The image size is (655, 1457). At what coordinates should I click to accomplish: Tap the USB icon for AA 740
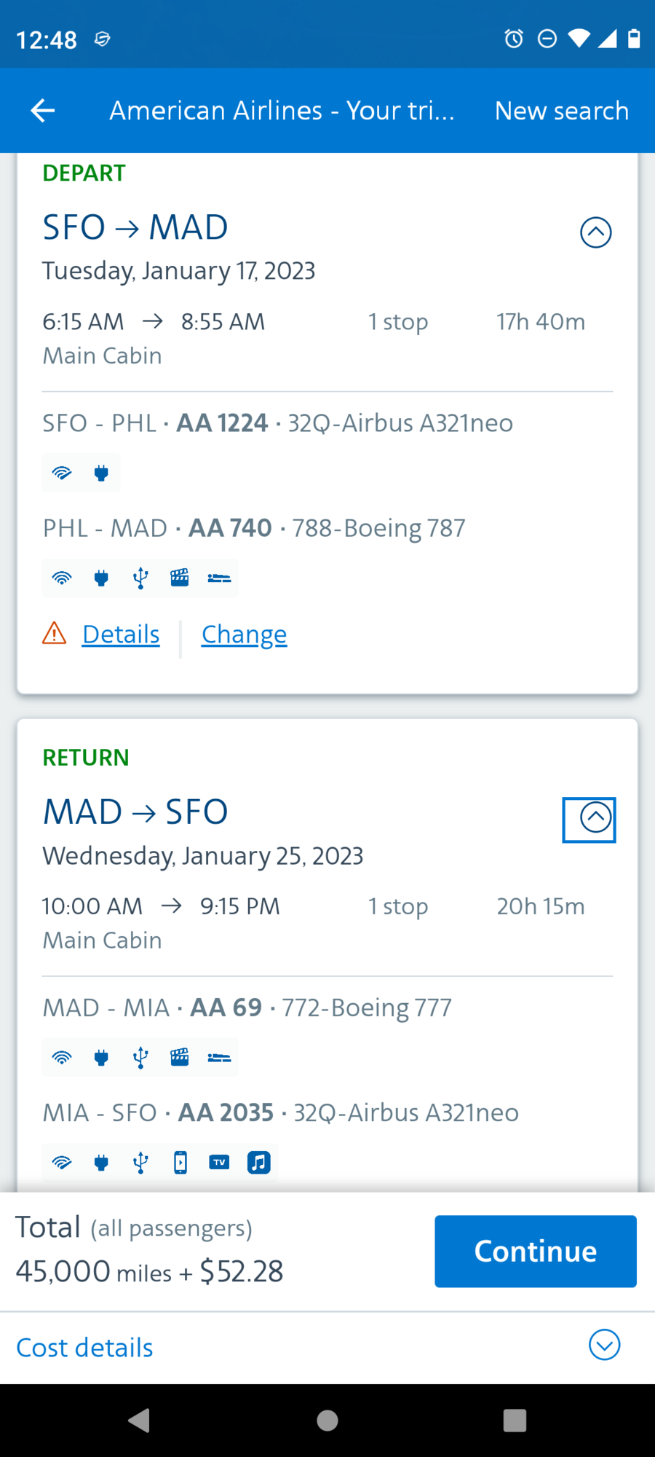[x=140, y=578]
